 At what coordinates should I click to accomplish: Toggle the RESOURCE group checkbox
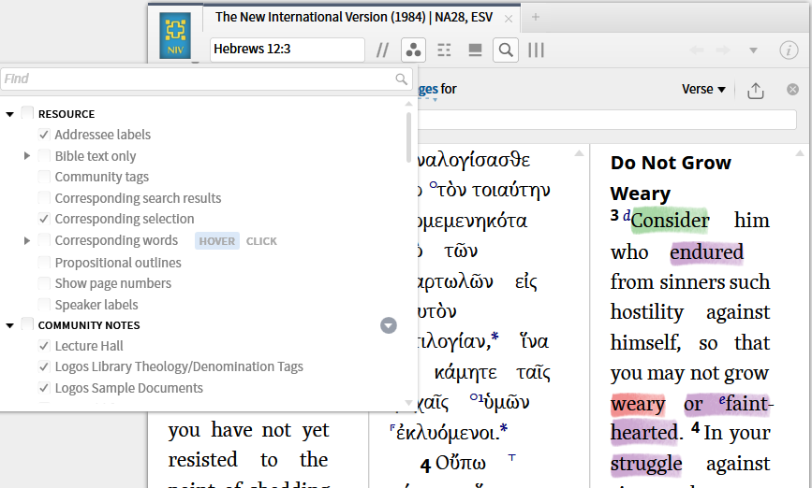[27, 113]
